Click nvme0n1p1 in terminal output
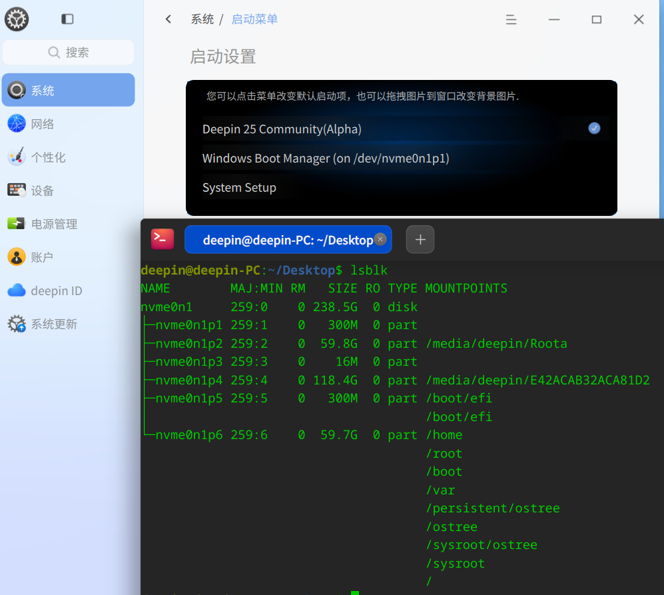 tap(189, 325)
